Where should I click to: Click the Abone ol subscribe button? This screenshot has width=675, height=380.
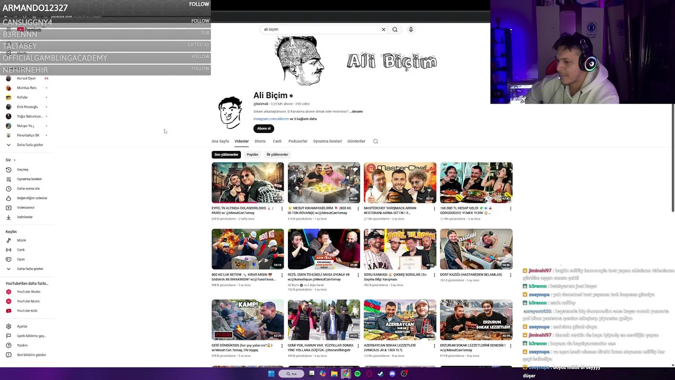pyautogui.click(x=264, y=128)
